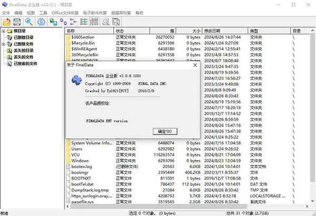Sort by the 大小 column header
This screenshot has height=216, width=316.
189,31
